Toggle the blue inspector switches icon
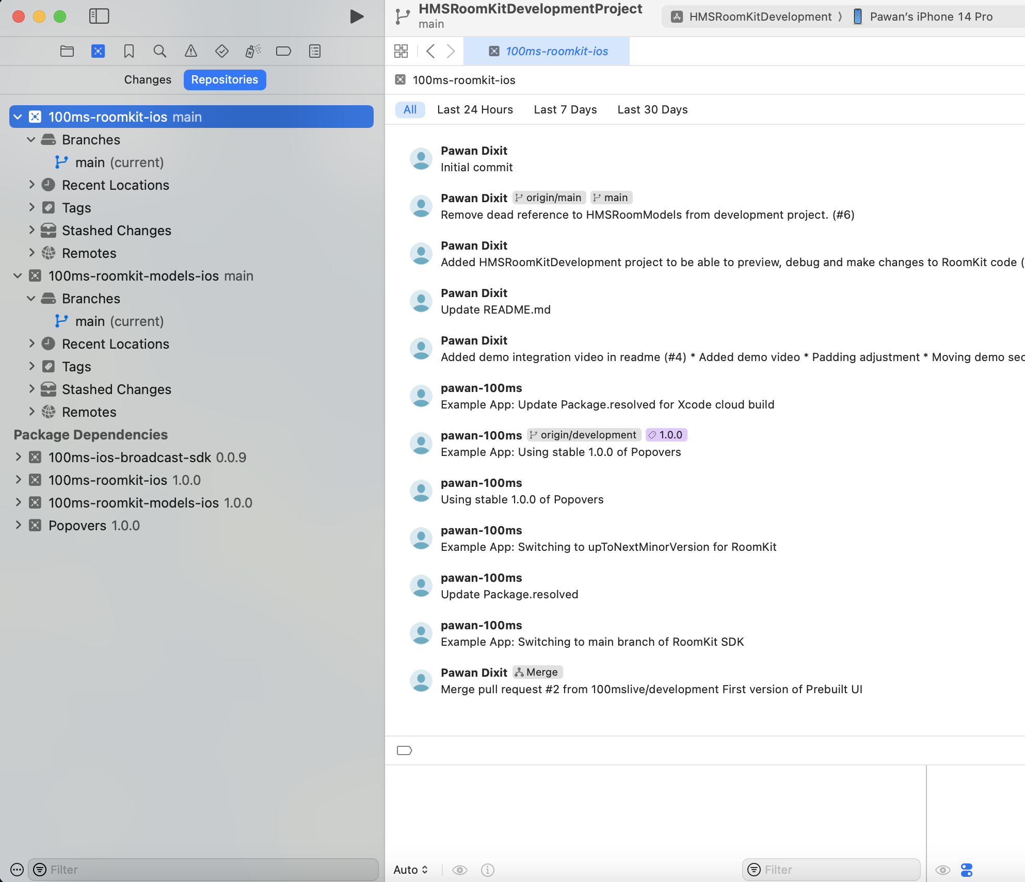Screen dimensions: 1025x882 point(966,870)
